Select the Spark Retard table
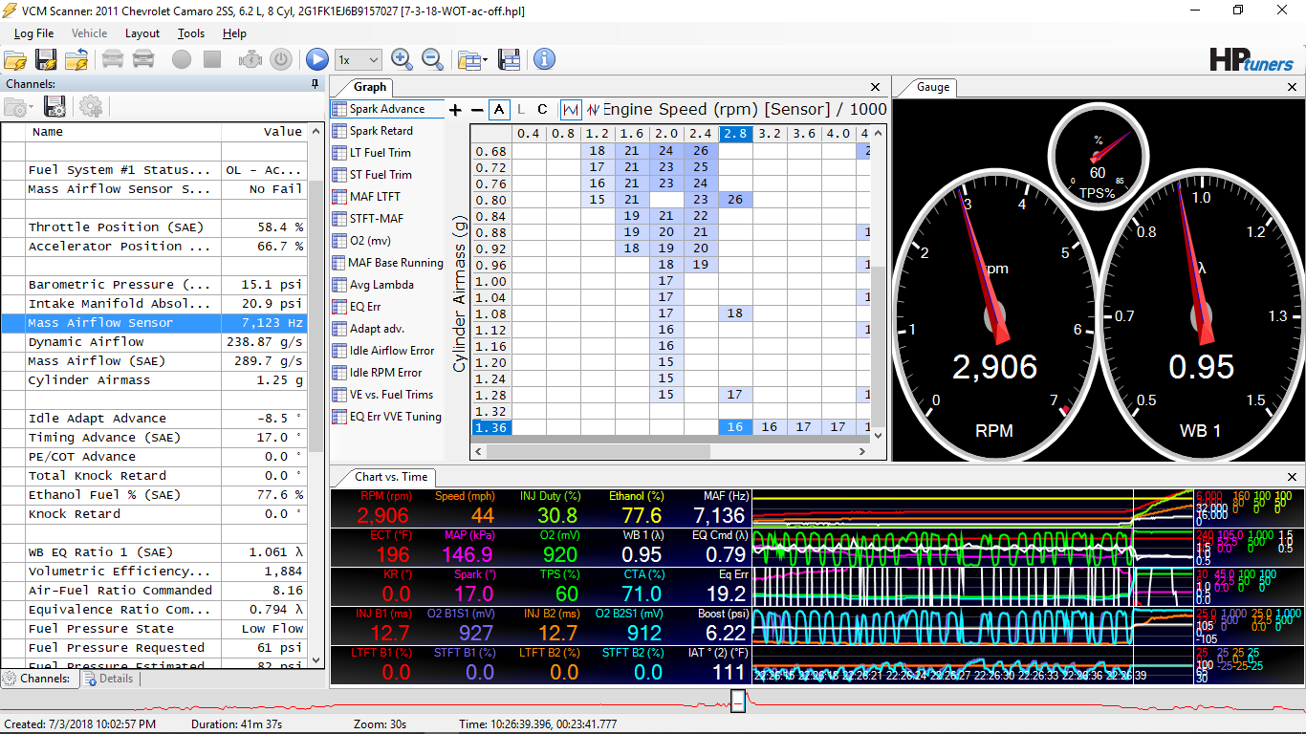Viewport: 1306px width, 734px height. pyautogui.click(x=381, y=131)
